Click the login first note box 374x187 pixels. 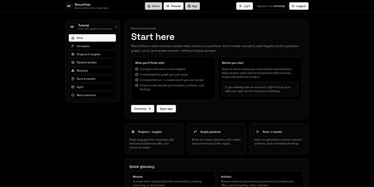coord(260,89)
